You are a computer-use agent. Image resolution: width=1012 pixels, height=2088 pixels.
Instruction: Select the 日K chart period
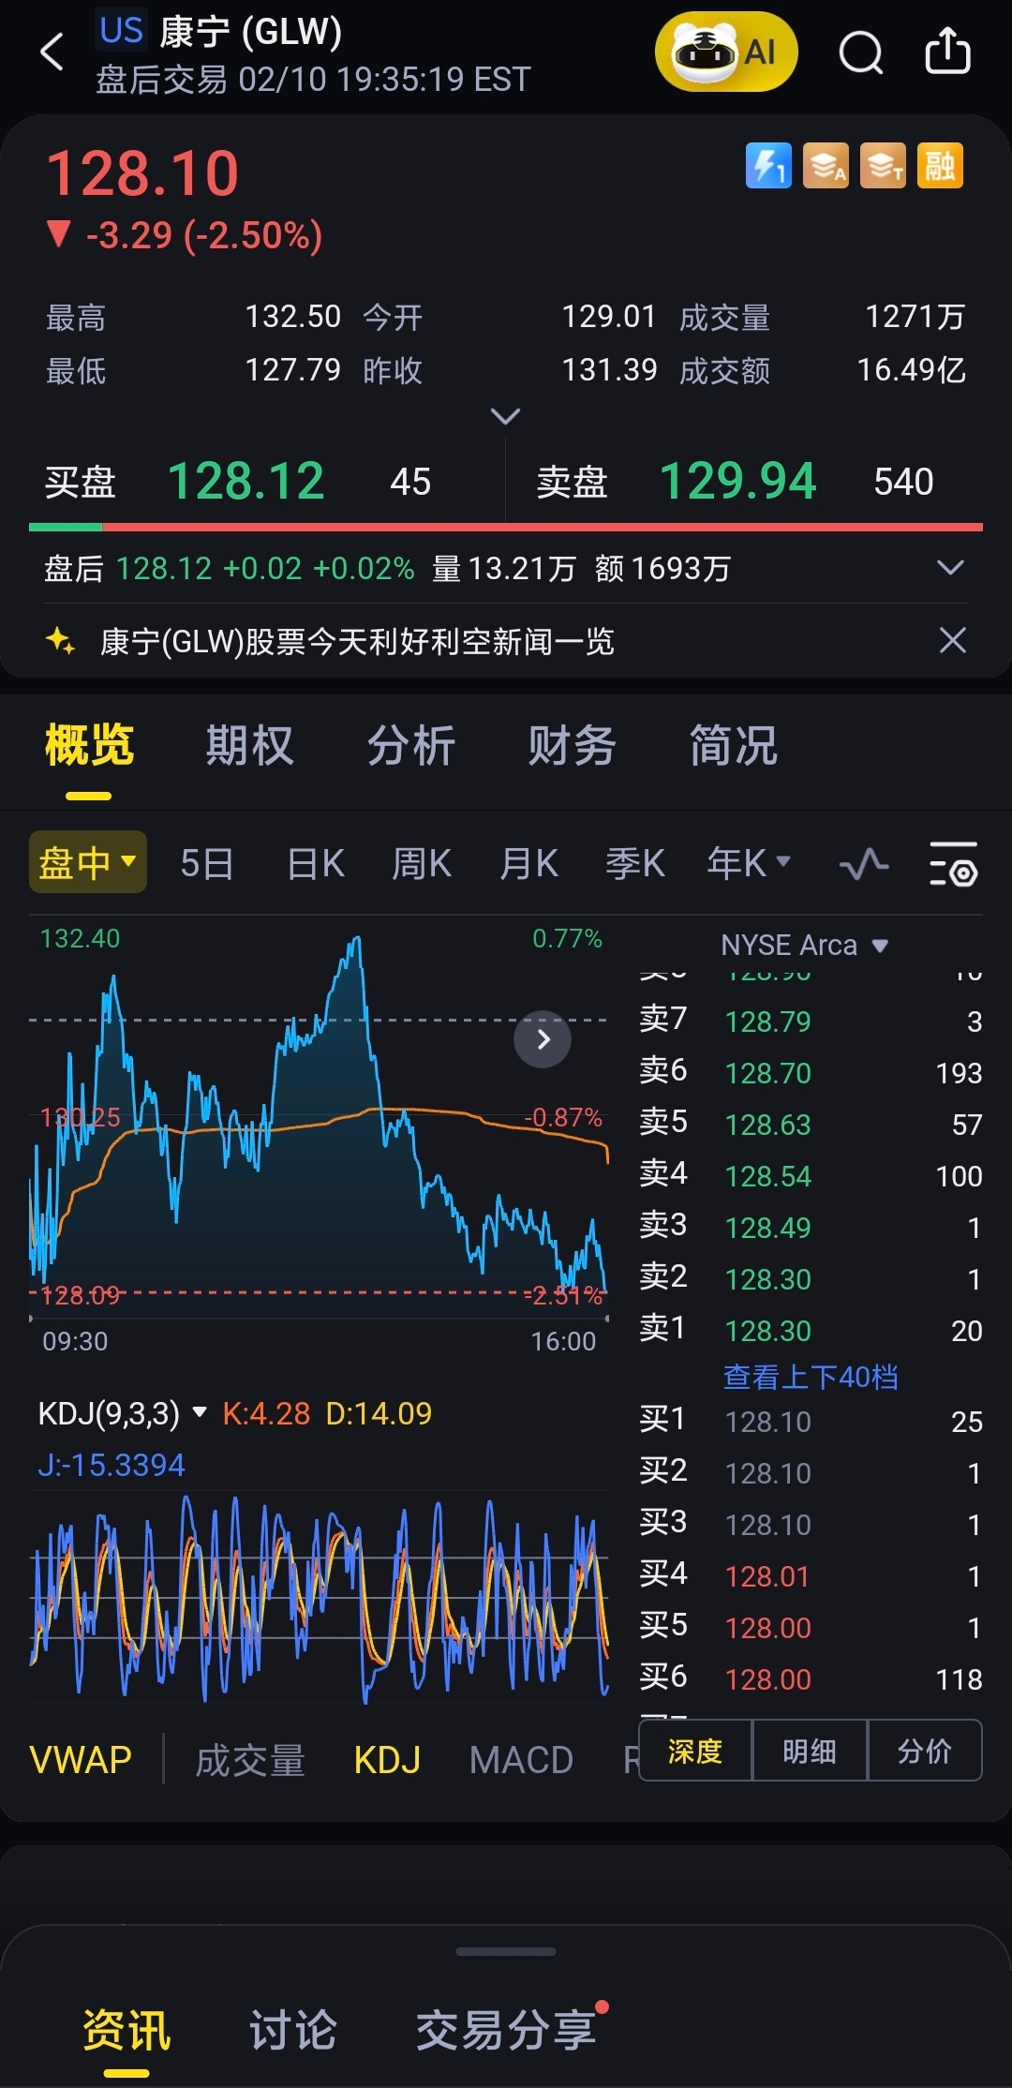pos(316,862)
